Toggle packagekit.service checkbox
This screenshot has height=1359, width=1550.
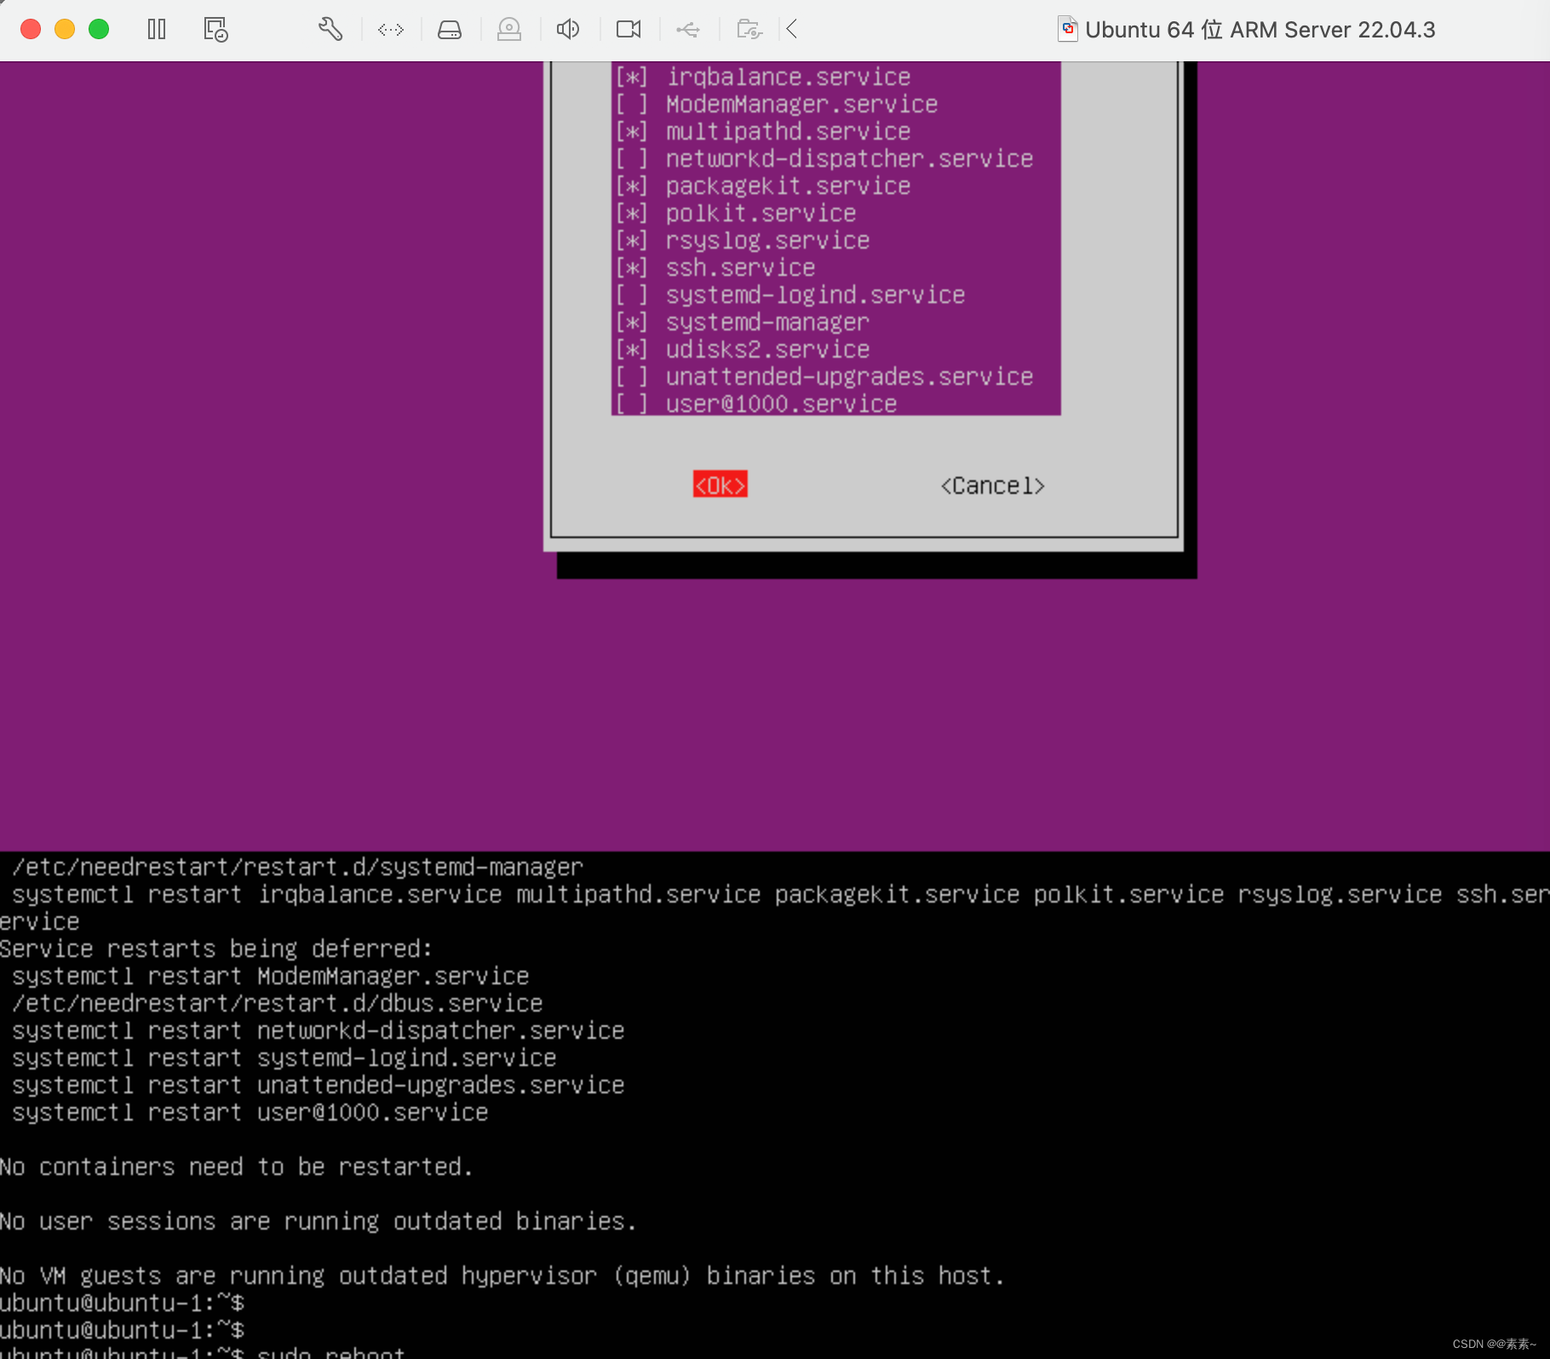[632, 186]
